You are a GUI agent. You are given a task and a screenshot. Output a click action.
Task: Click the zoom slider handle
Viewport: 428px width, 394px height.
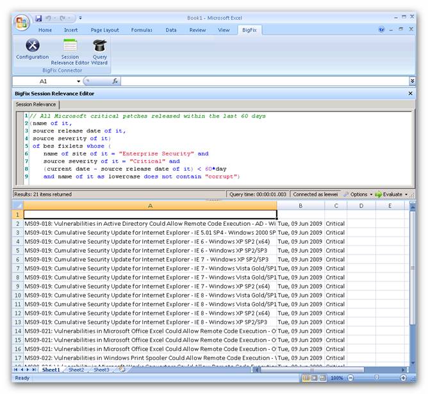coord(377,377)
